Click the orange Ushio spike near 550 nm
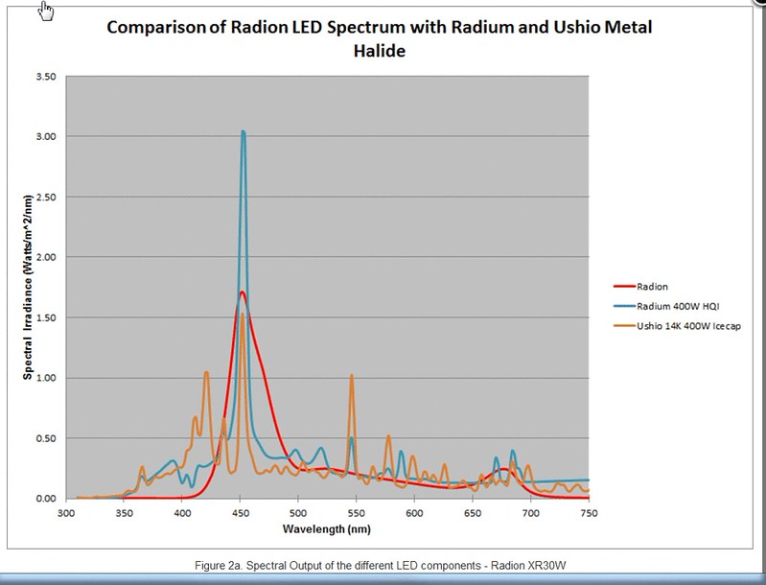Image resolution: width=766 pixels, height=585 pixels. pos(352,376)
